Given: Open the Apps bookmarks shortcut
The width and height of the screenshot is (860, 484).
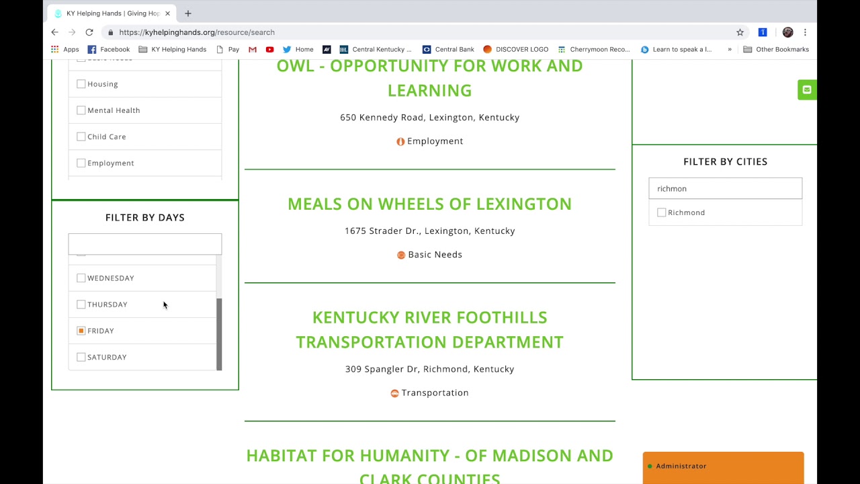Looking at the screenshot, I should (x=65, y=49).
